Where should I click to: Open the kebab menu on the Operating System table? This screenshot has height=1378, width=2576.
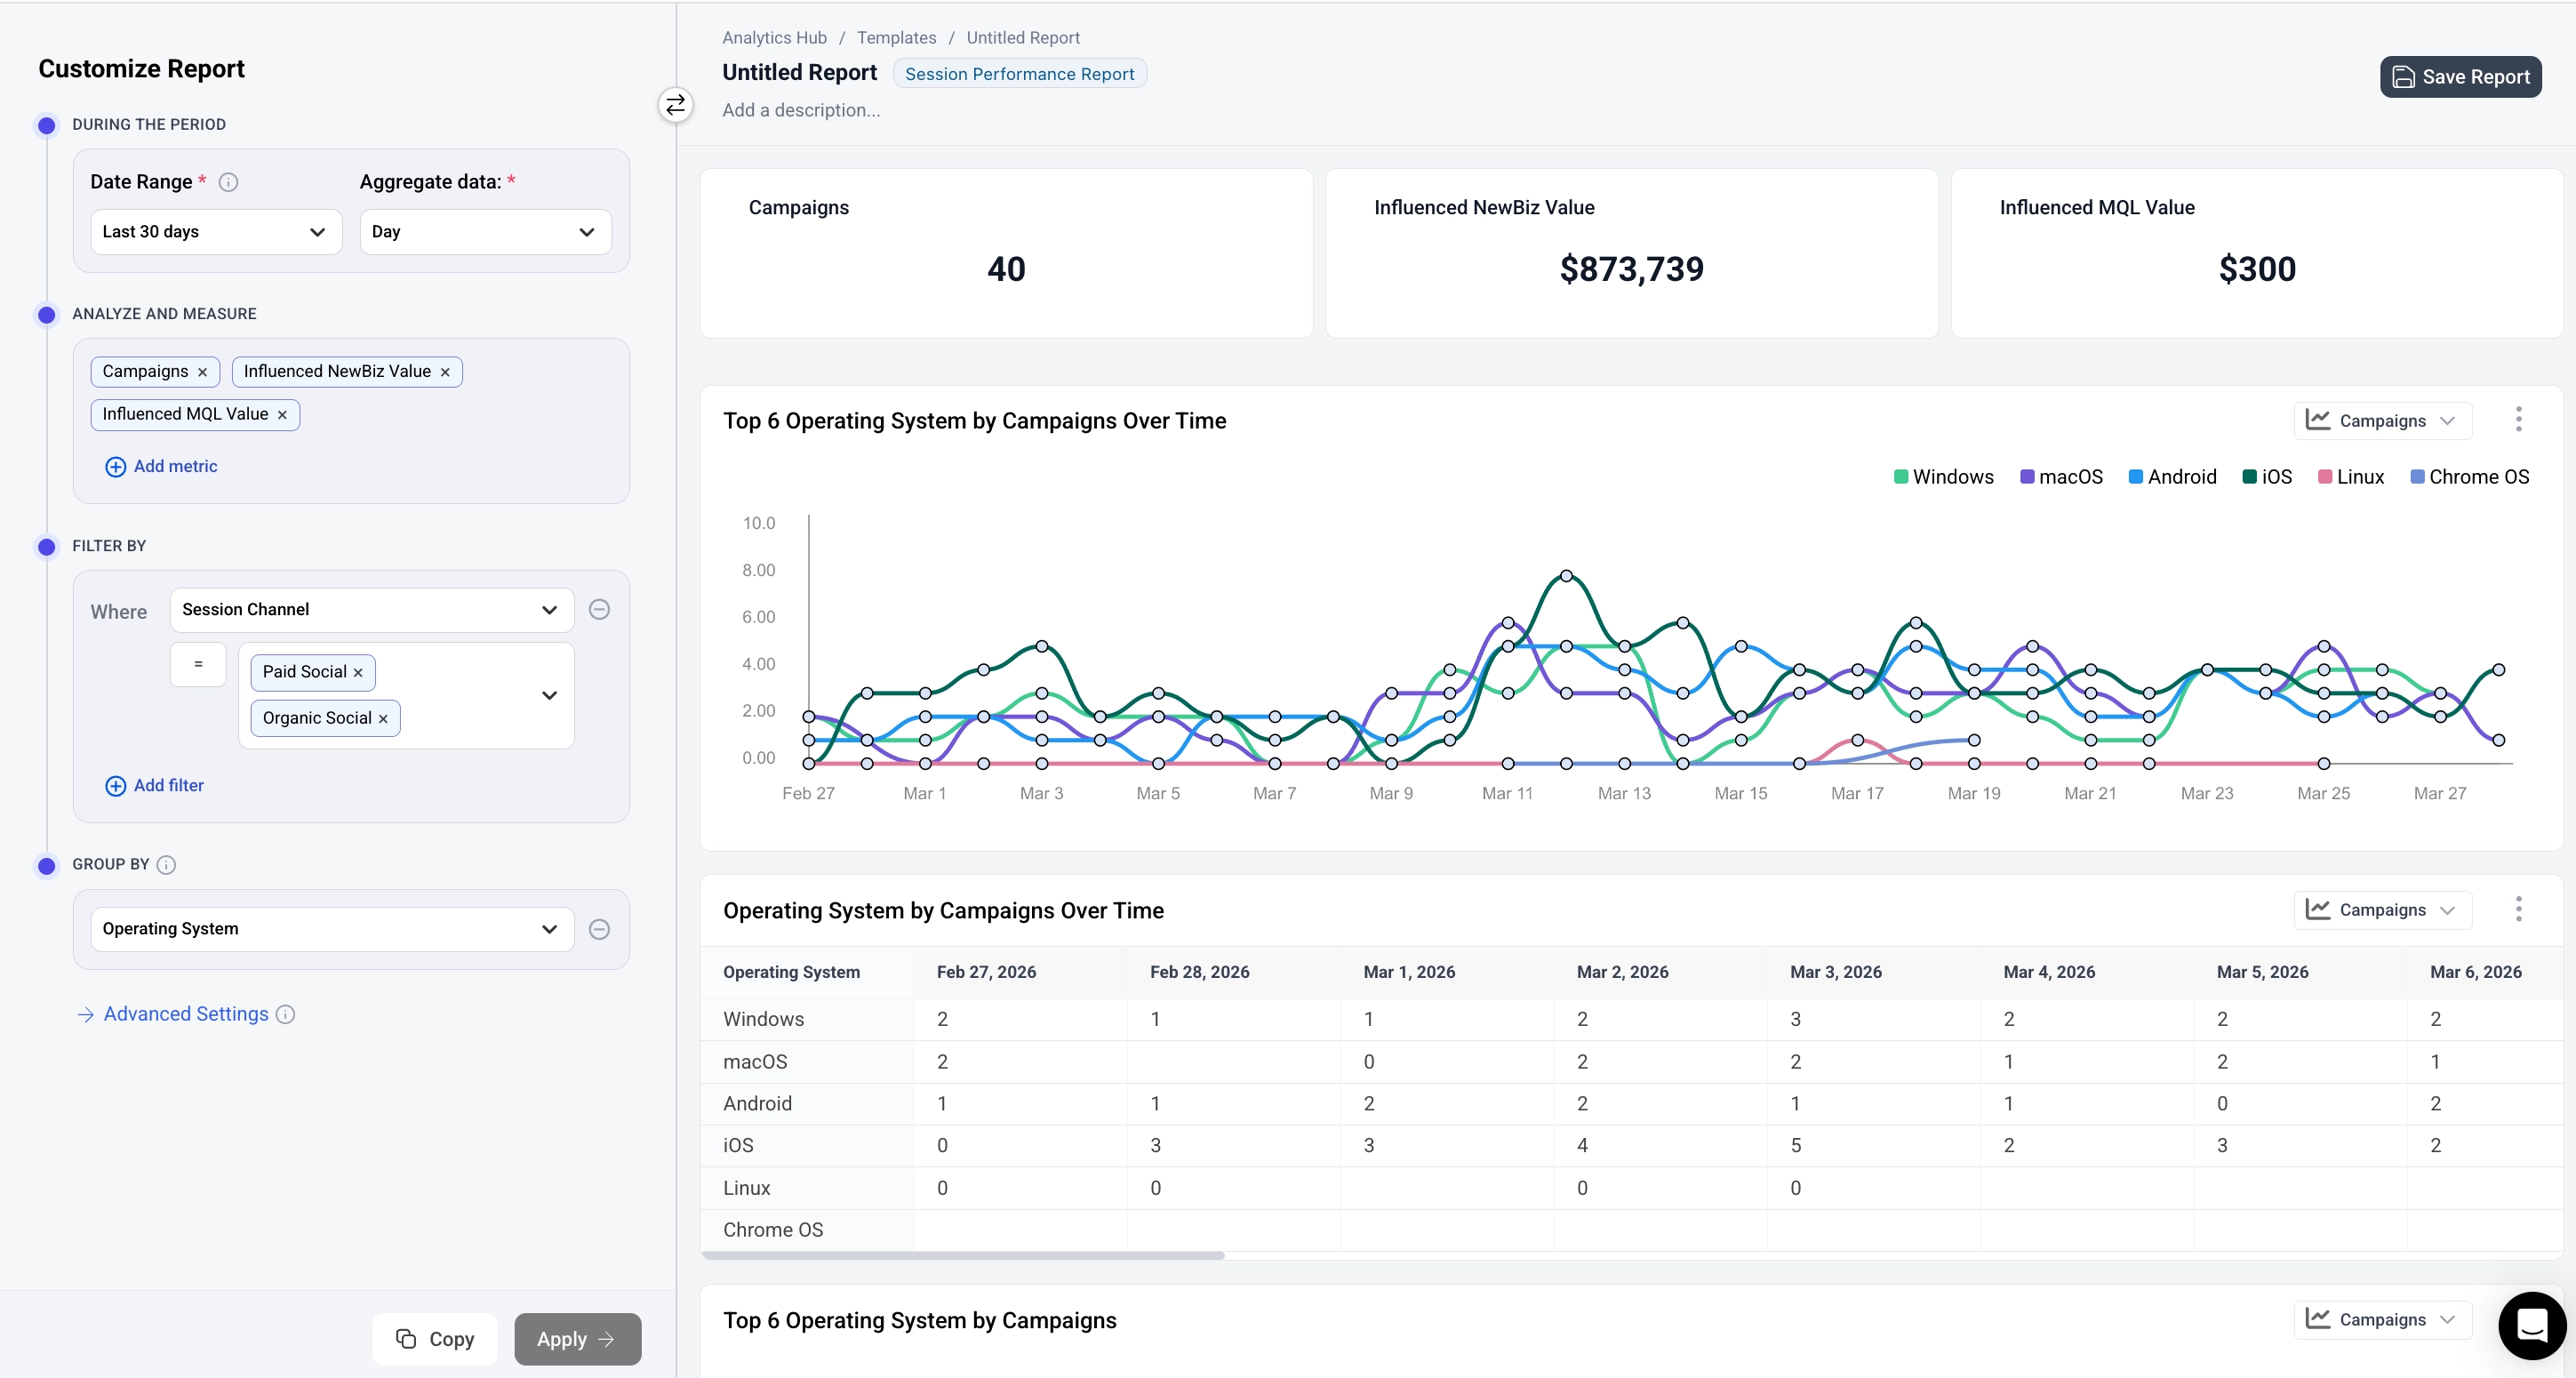point(2518,909)
